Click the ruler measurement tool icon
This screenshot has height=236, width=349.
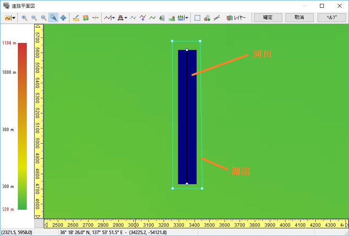point(76,18)
